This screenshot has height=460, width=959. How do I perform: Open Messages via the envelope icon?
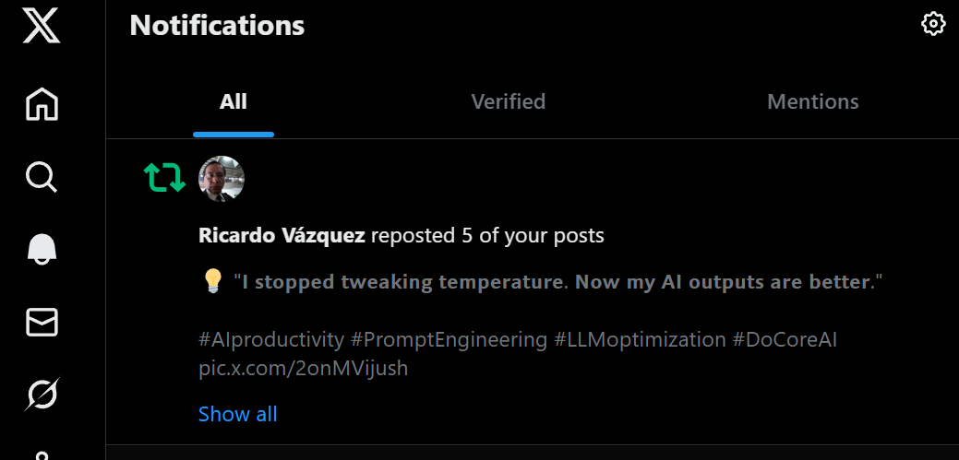coord(42,322)
